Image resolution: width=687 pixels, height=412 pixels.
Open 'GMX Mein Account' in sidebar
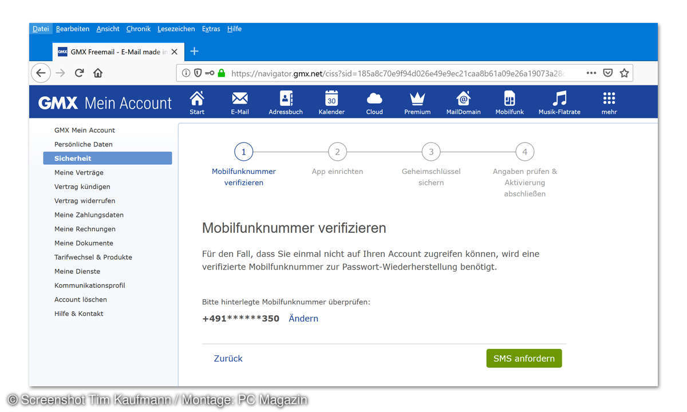pyautogui.click(x=85, y=130)
